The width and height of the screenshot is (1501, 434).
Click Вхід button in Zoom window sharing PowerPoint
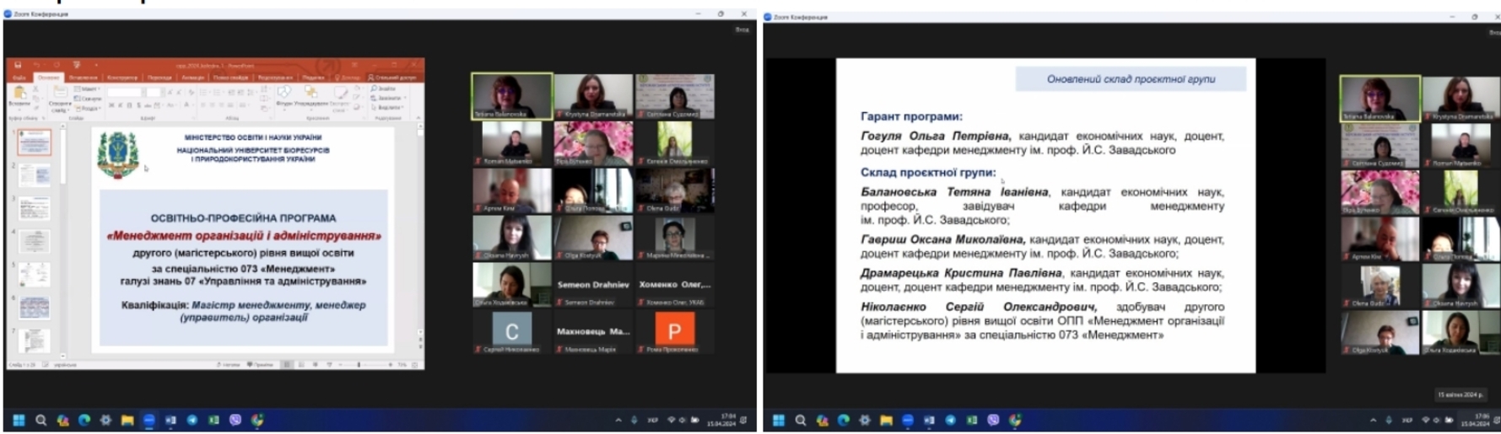point(742,29)
